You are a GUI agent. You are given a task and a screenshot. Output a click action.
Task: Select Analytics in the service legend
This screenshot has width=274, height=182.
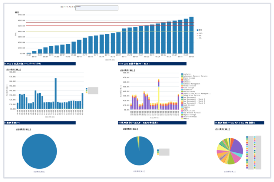(188, 74)
